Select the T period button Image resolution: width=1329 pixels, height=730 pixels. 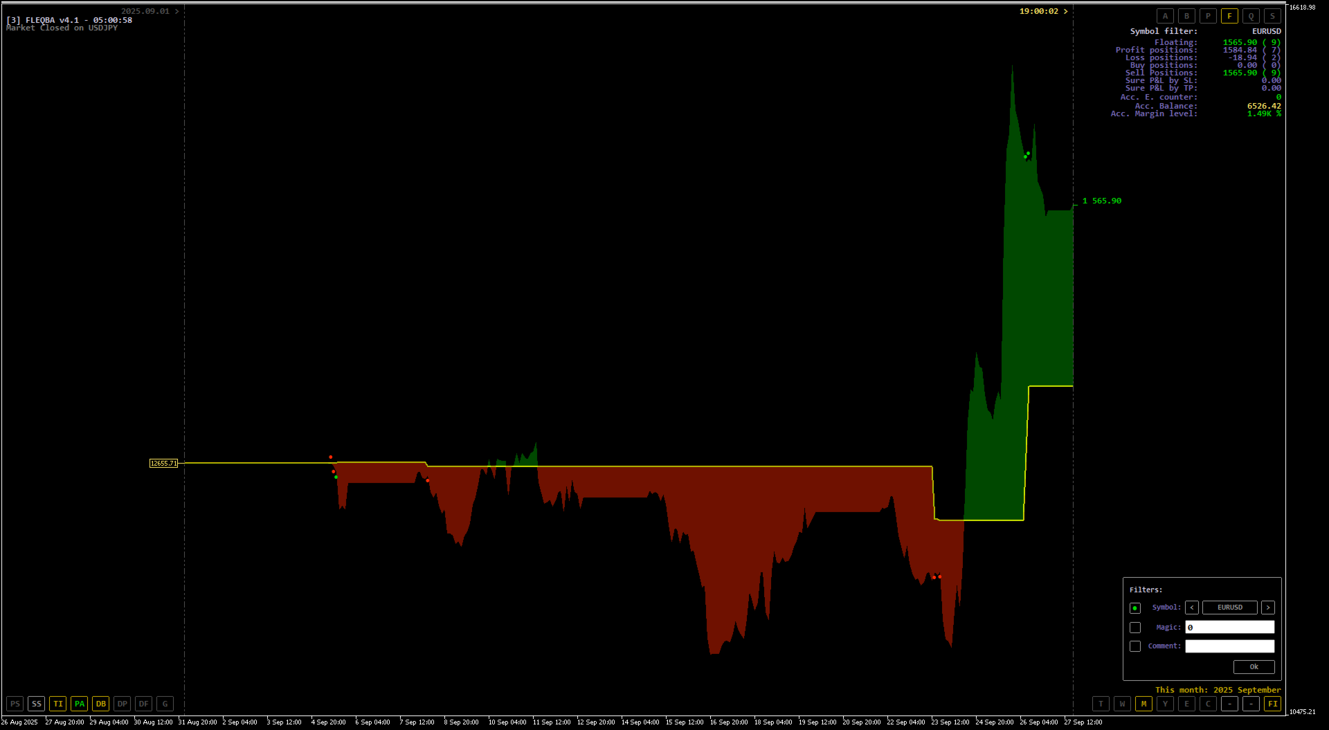point(1101,704)
